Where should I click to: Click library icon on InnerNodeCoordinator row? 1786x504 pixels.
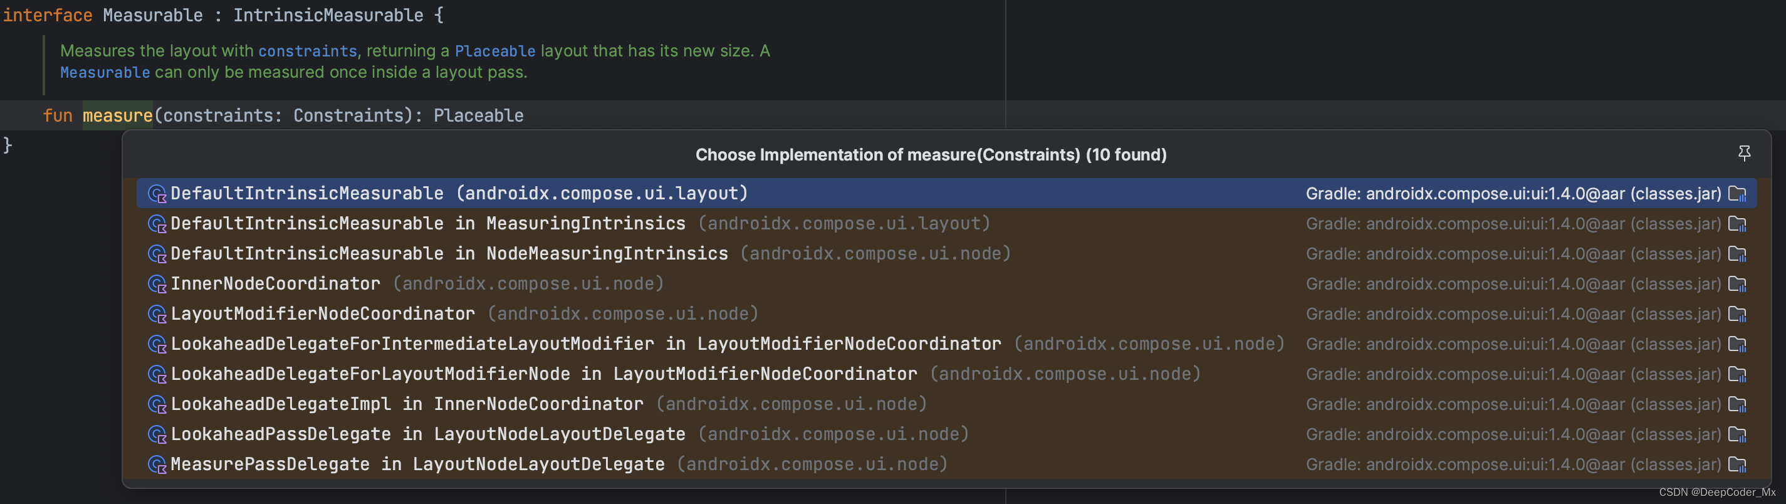coord(1738,283)
